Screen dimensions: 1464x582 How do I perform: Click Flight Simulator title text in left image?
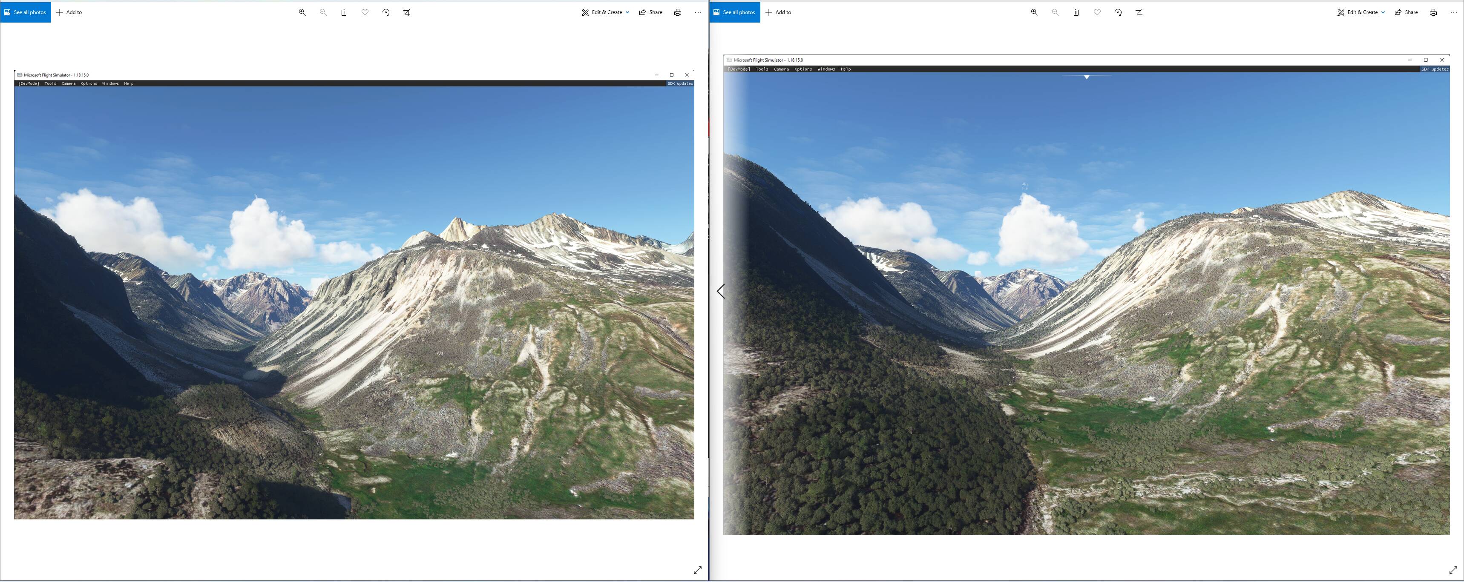click(56, 75)
